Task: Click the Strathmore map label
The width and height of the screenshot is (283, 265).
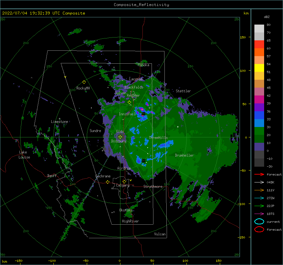Action: (x=153, y=187)
